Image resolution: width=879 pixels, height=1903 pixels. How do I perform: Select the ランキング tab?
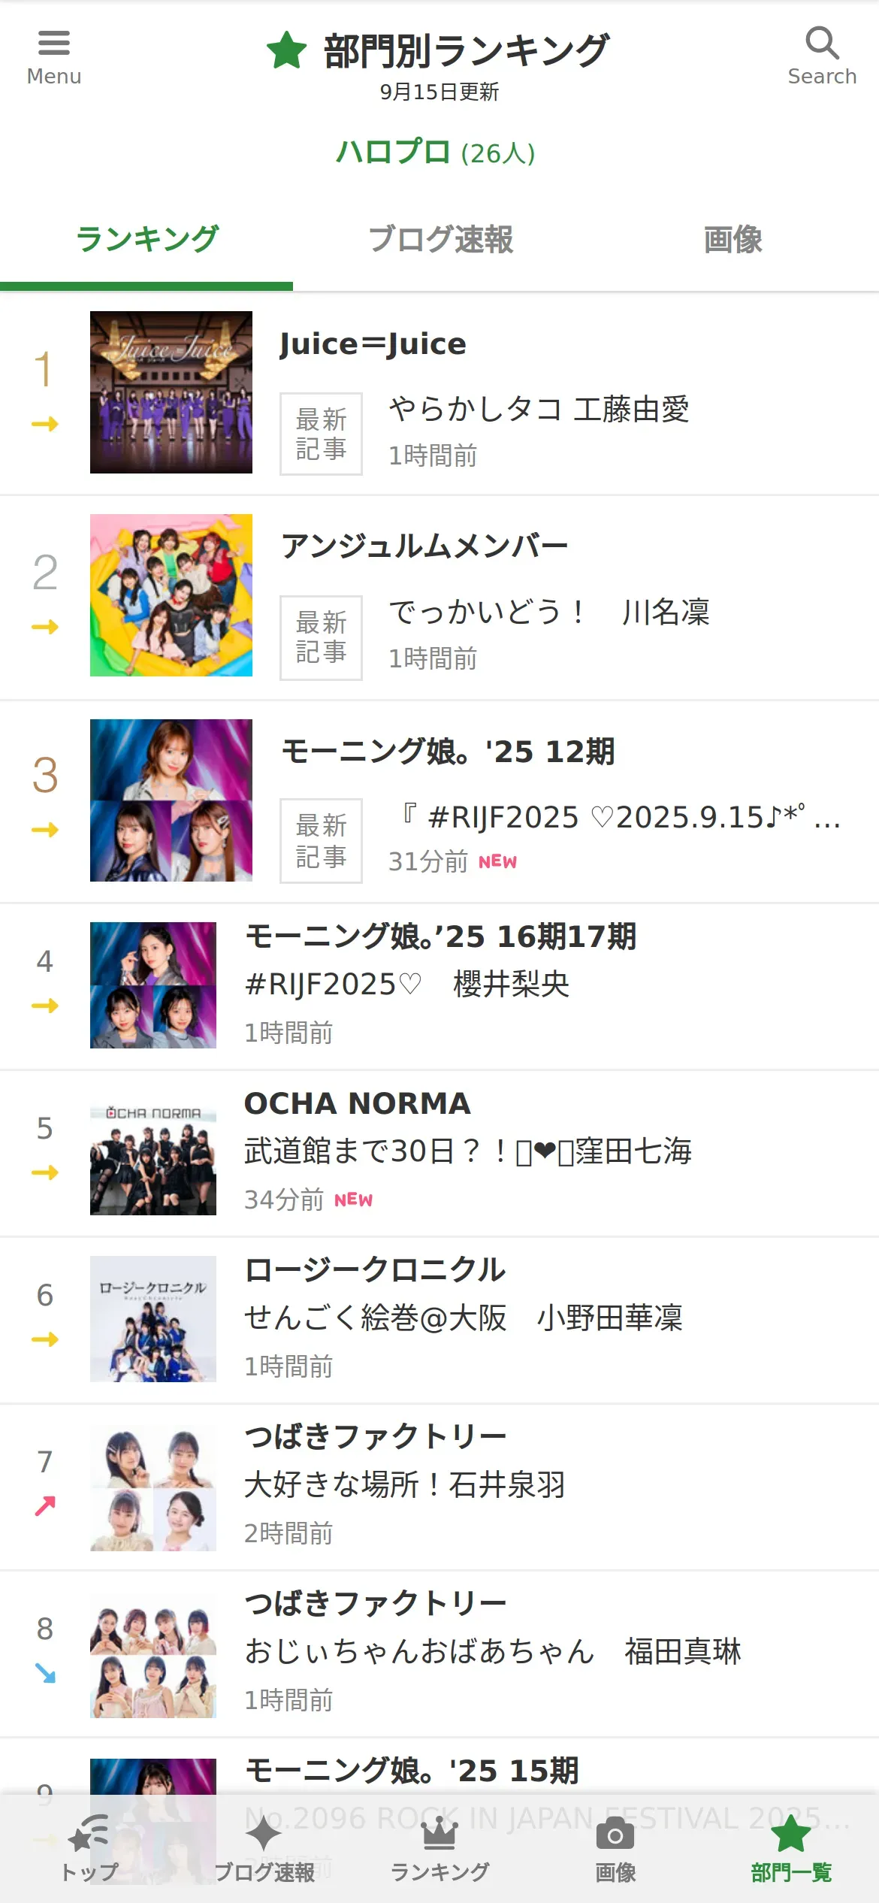pos(146,240)
